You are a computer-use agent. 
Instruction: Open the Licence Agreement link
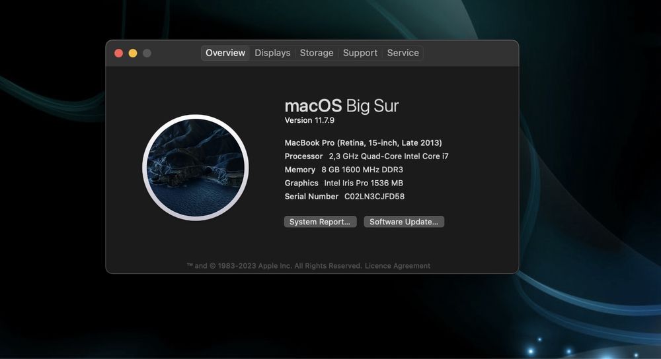point(397,266)
